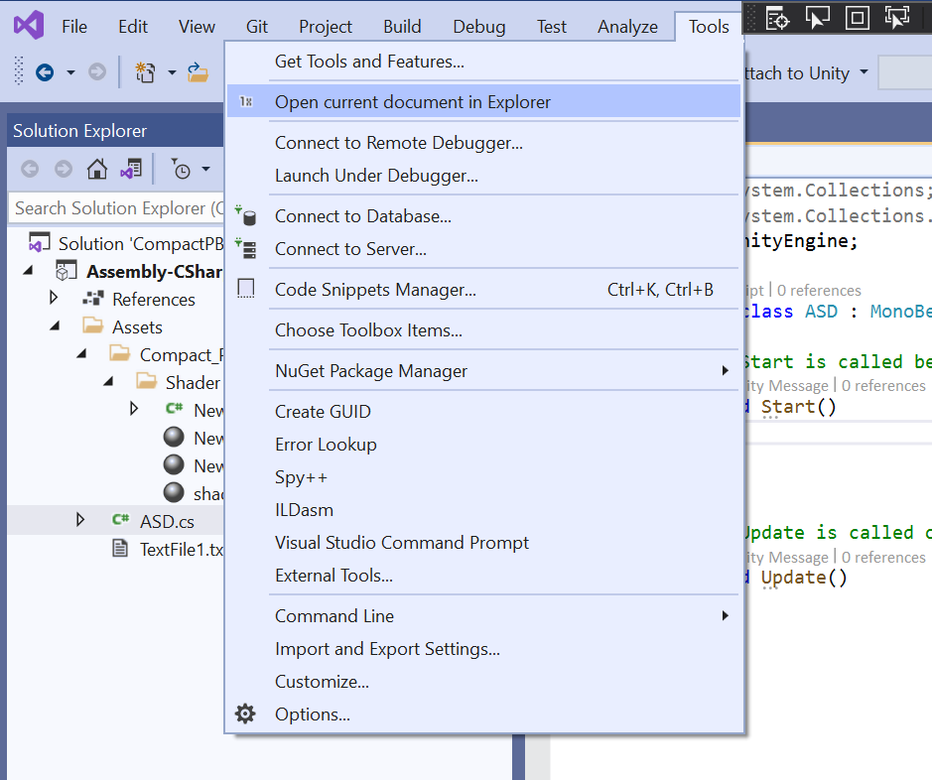Click Solution Explorer forward arrow

click(64, 170)
